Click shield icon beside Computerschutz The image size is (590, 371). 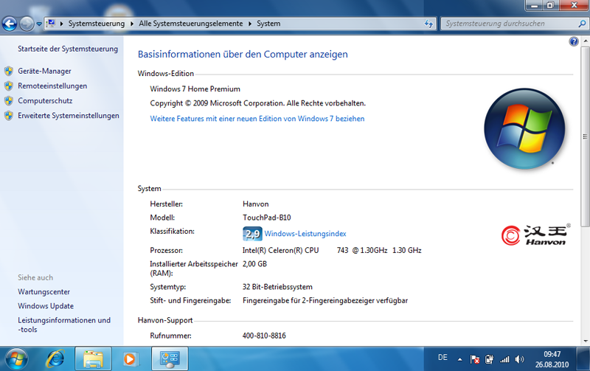click(9, 101)
